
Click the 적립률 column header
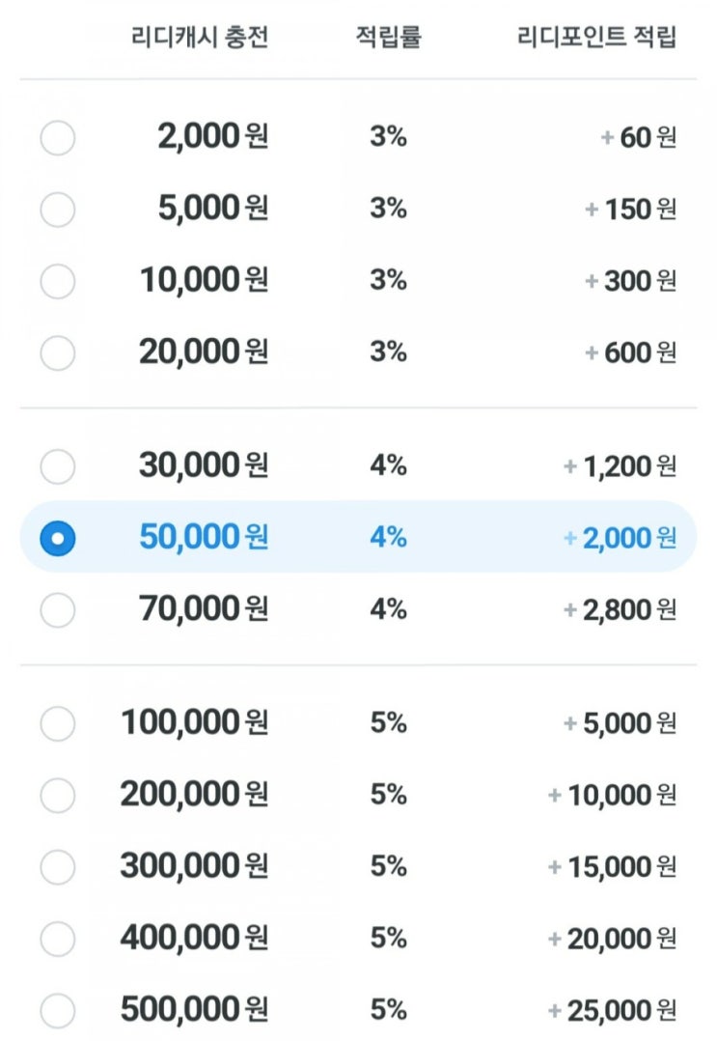point(388,38)
